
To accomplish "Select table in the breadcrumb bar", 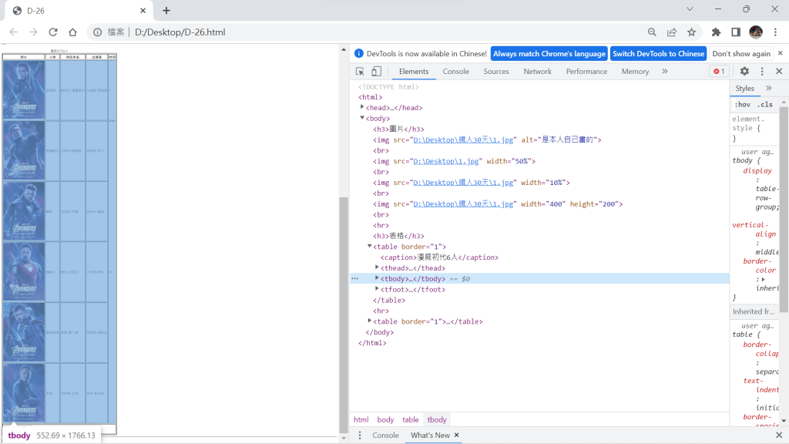I will point(410,419).
